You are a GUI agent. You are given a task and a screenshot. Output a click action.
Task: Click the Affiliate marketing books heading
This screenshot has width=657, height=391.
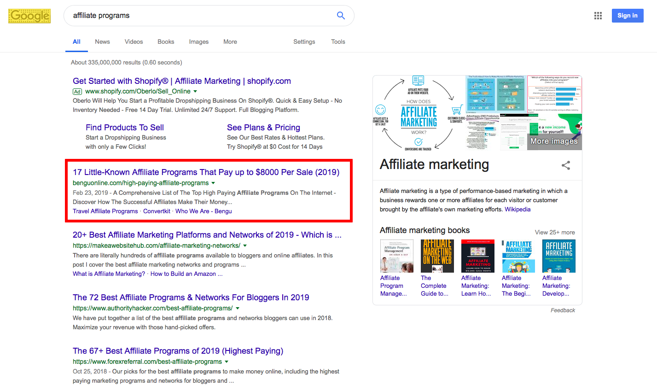coord(424,230)
